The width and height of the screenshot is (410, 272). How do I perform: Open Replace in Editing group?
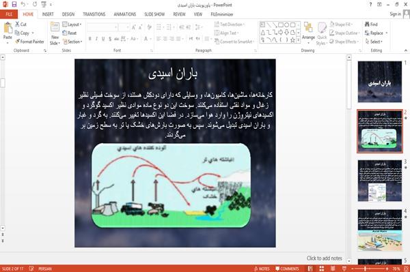click(x=374, y=33)
